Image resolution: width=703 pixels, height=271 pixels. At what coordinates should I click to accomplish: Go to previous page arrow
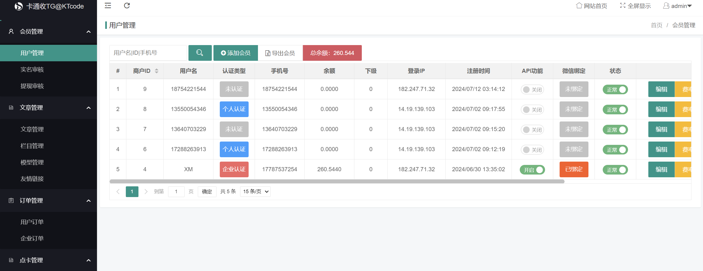(x=118, y=192)
